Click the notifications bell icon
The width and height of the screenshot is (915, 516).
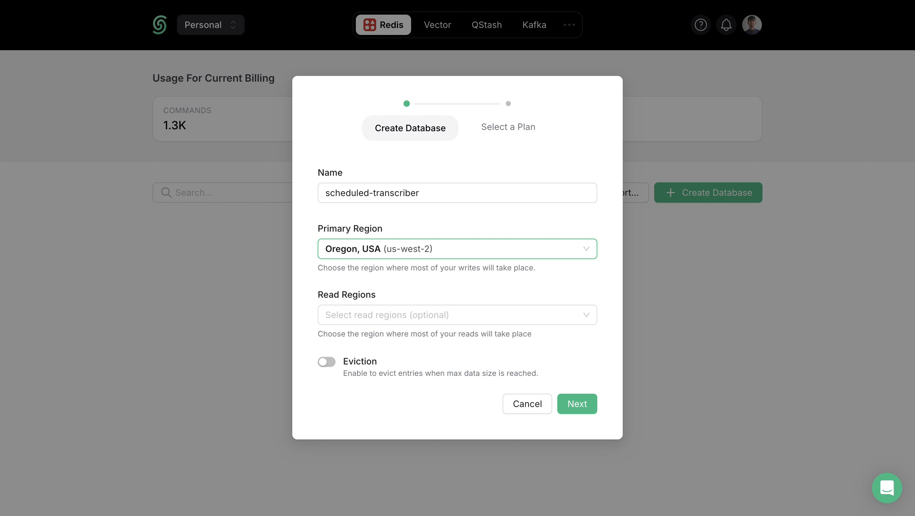tap(726, 24)
